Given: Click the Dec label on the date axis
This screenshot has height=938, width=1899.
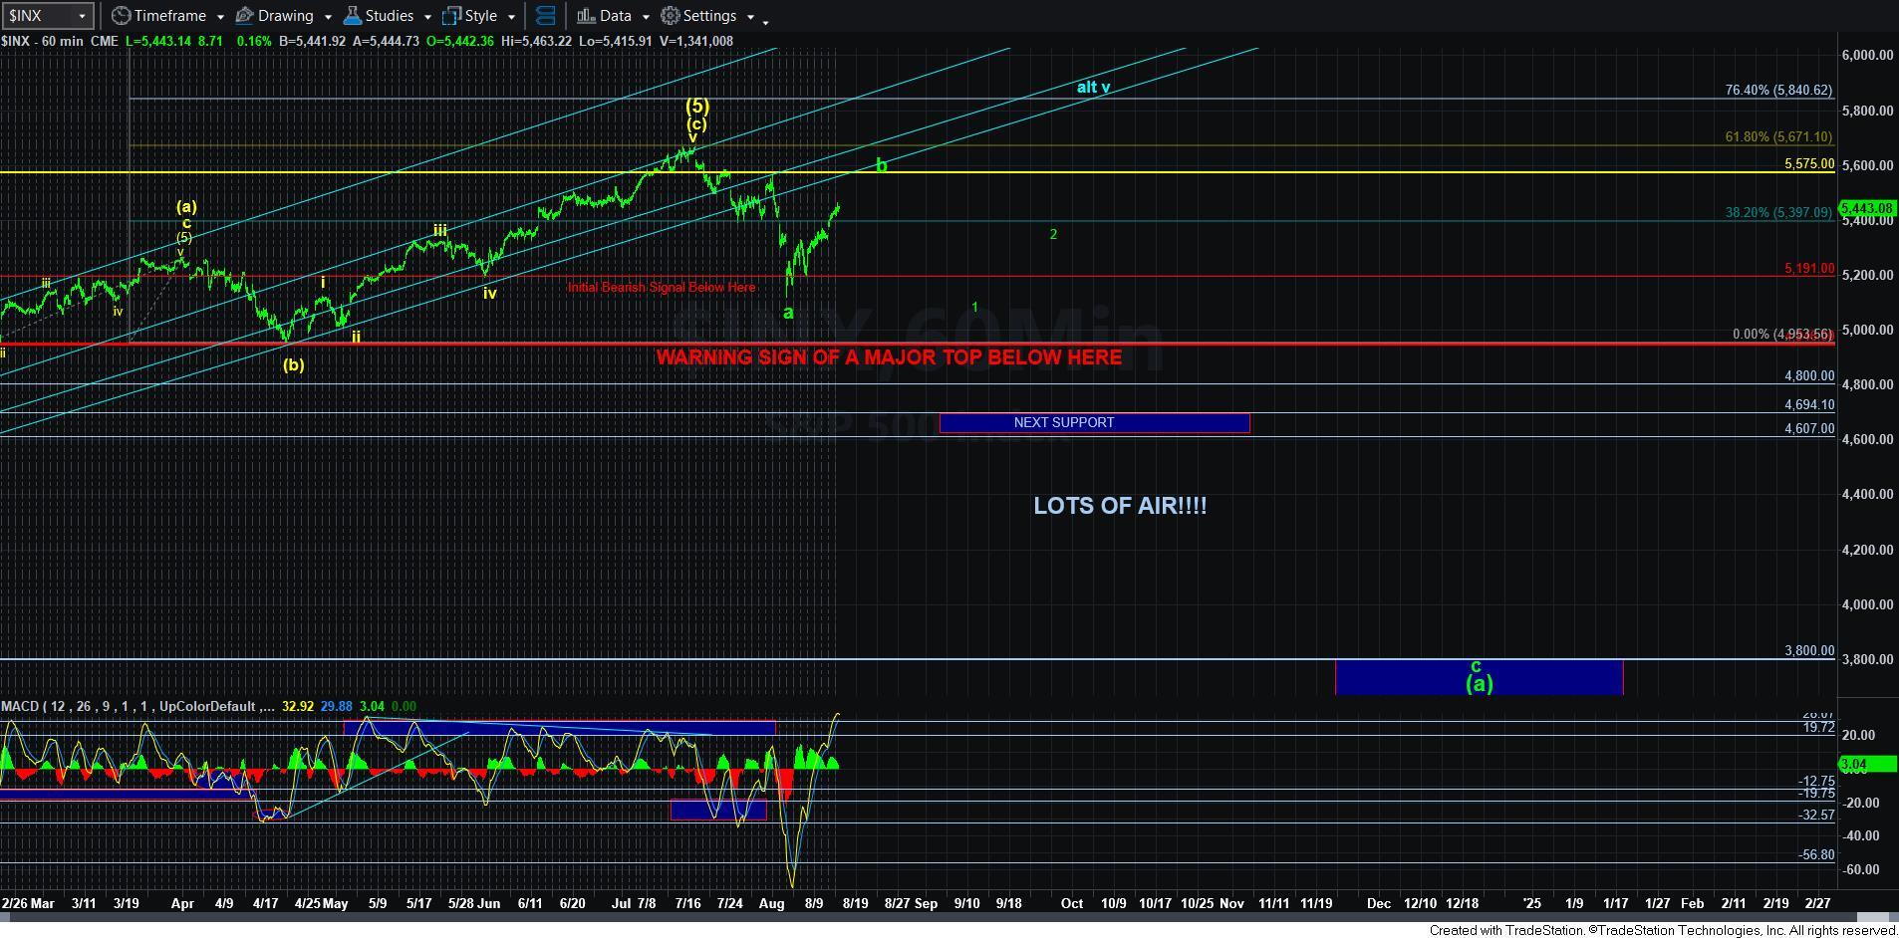Looking at the screenshot, I should tap(1378, 903).
